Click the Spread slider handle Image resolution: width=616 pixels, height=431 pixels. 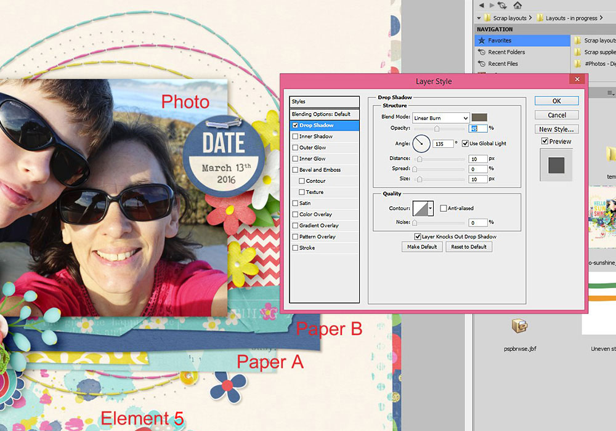tap(415, 169)
